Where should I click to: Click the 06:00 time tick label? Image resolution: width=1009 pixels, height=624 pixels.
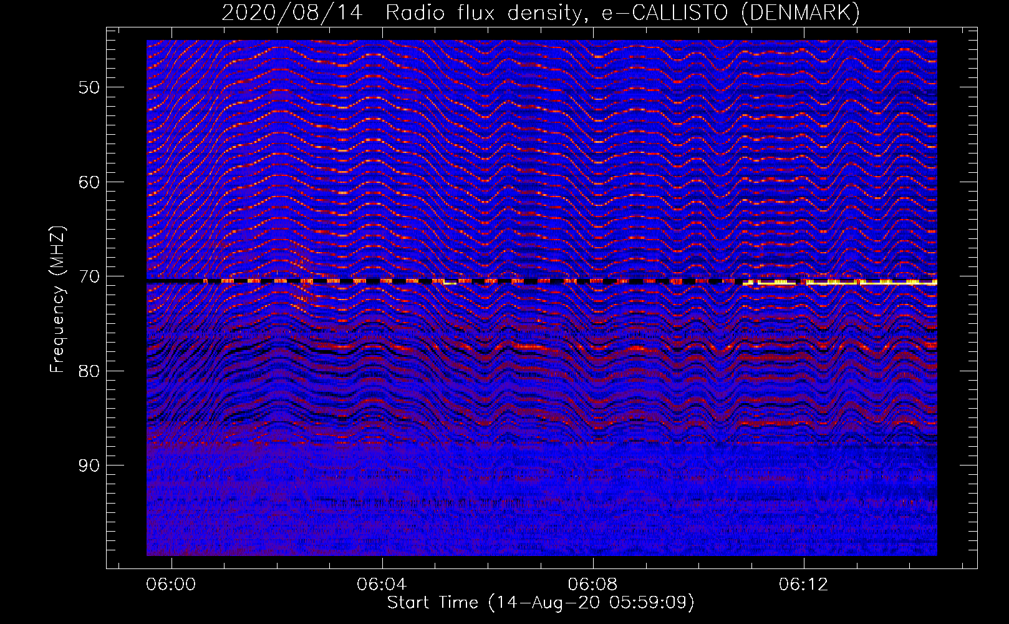[171, 584]
